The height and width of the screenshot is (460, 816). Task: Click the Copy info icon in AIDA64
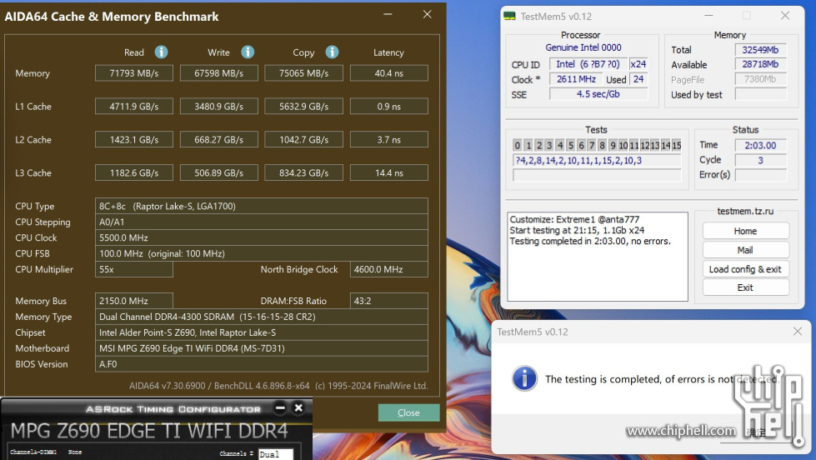(332, 52)
